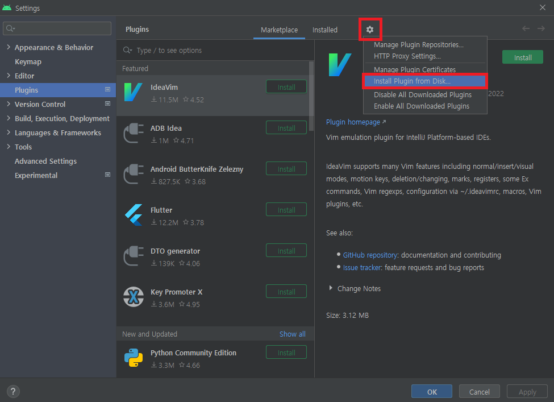Switch to the Marketplace tab
The height and width of the screenshot is (402, 554).
(279, 30)
